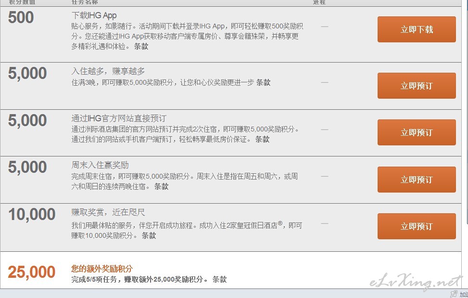The width and height of the screenshot is (468, 298).
Task: Click the task title 入住越多，赚享越多
Action: click(108, 71)
